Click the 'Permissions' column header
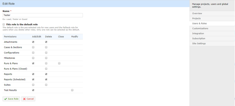Viewport: 235px width, 106px height. 10,37
